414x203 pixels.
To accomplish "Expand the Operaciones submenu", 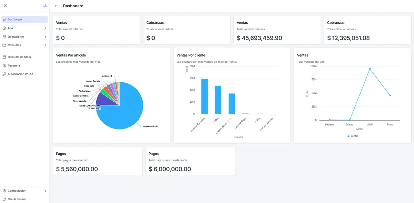I will [x=46, y=37].
